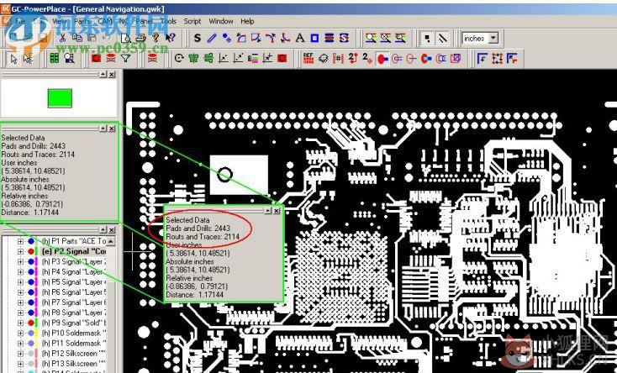
Task: Open Print Preview from the toolbar
Action: point(126,38)
